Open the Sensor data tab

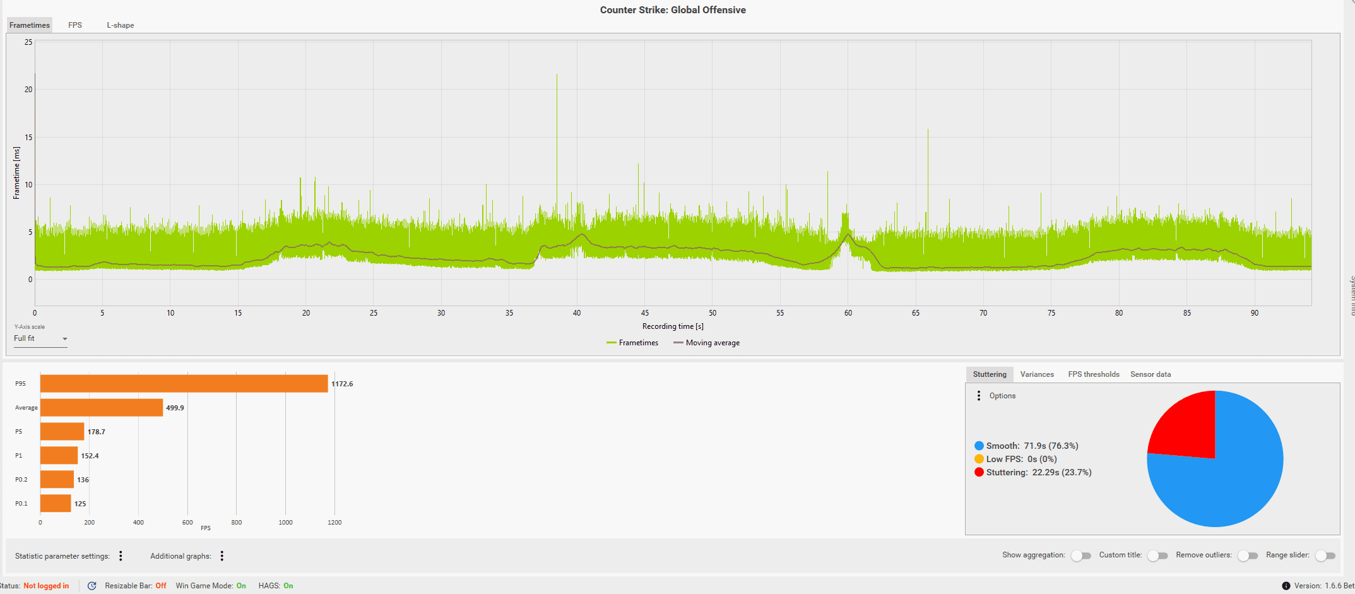click(x=1151, y=374)
